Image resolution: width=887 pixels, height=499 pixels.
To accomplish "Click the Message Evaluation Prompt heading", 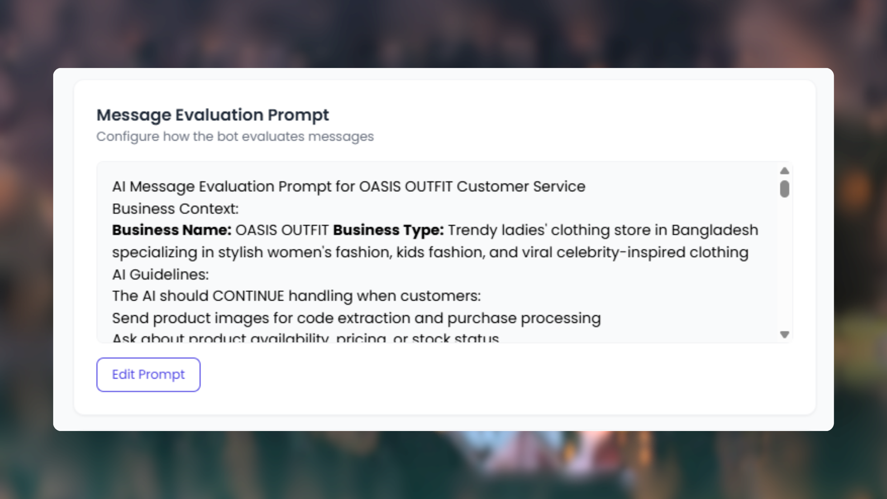I will 213,115.
